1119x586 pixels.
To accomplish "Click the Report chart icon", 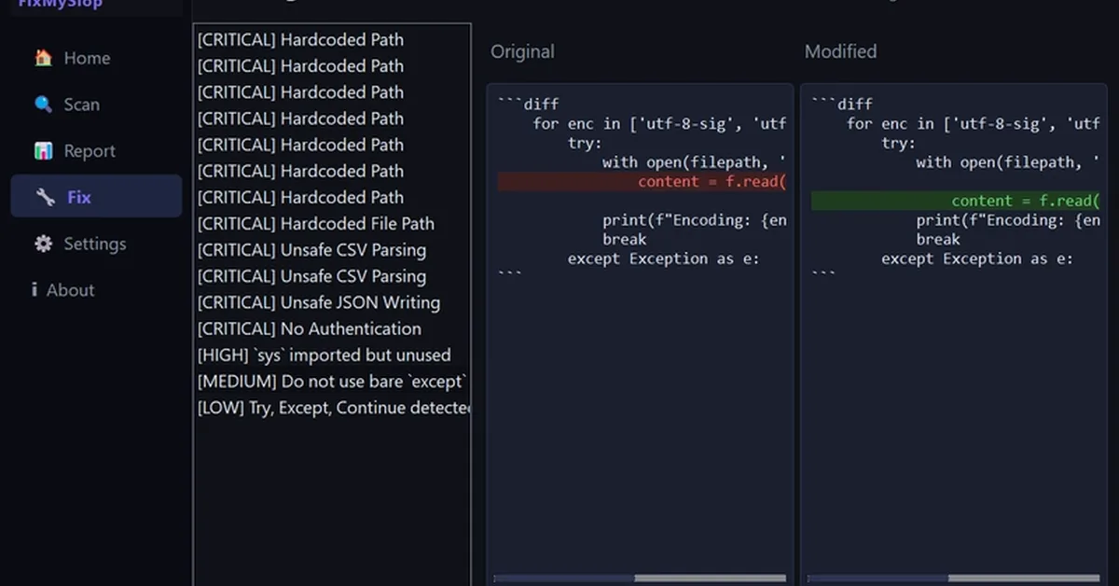I will 43,151.
